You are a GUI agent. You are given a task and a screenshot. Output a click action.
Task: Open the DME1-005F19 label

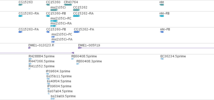[x=89, y=45]
